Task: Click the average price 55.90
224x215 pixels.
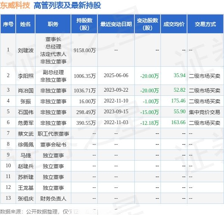Action: point(180,111)
